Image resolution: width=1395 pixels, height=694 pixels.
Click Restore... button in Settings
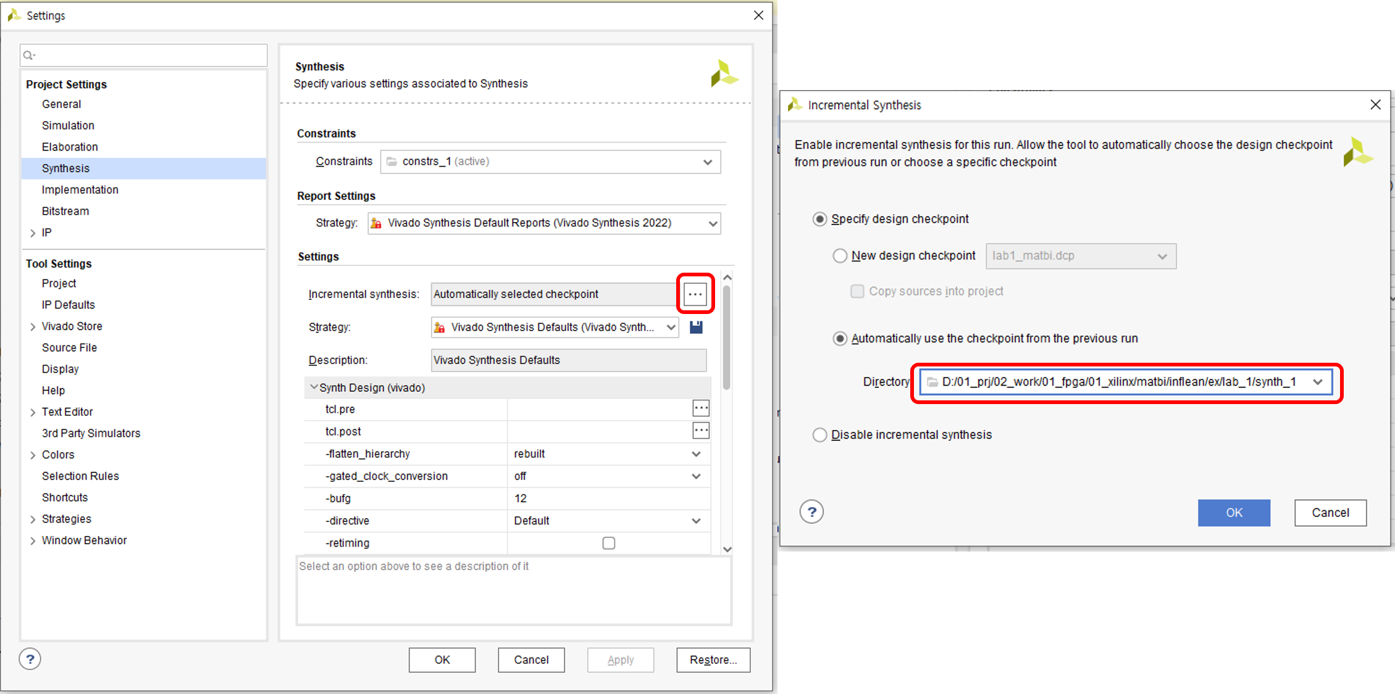pos(713,659)
